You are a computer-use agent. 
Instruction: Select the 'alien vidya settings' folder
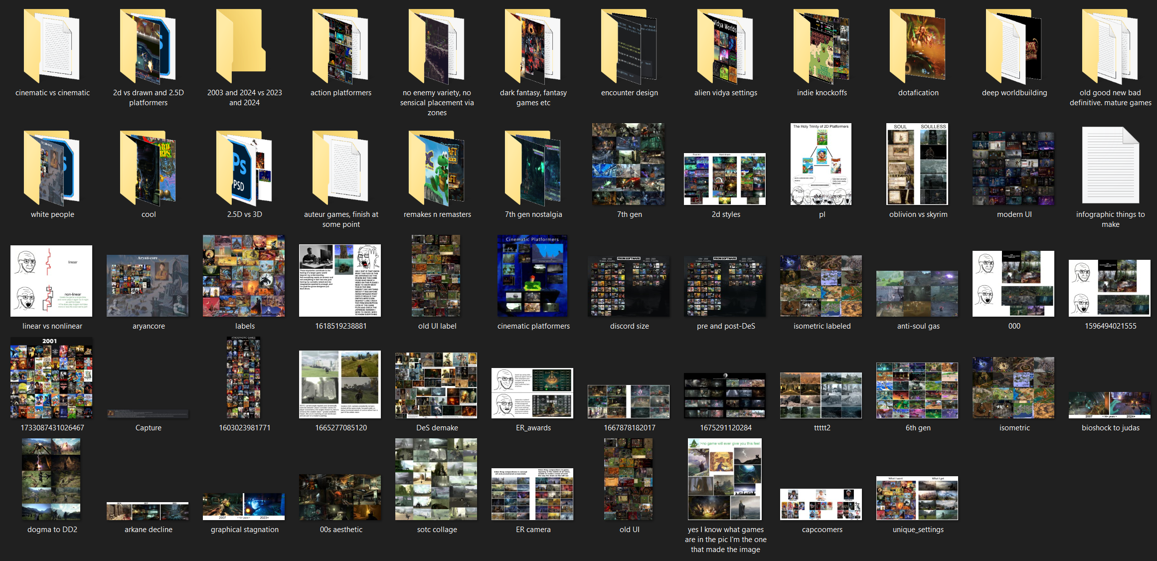click(x=725, y=46)
